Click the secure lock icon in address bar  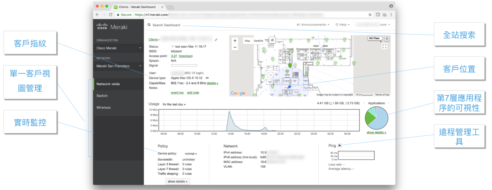click(x=118, y=15)
